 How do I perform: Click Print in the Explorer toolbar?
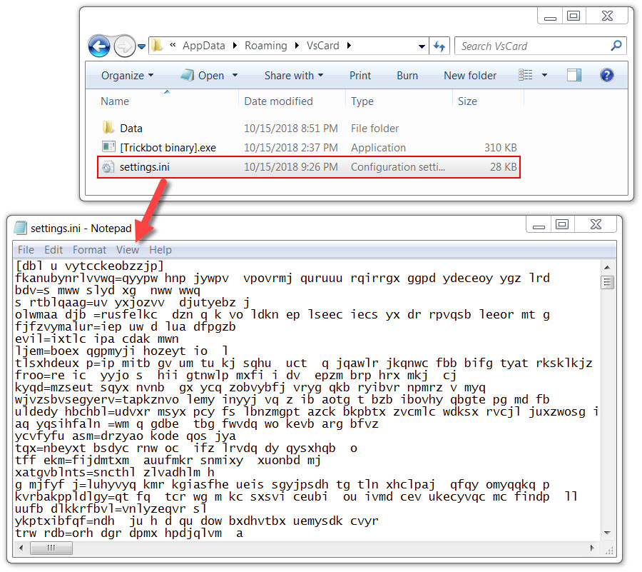[360, 76]
